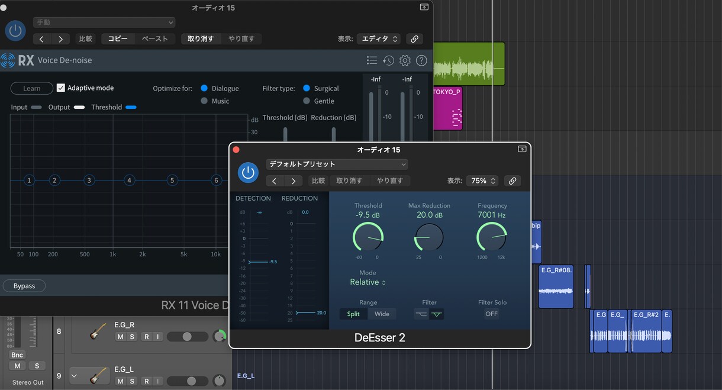Choose the Gentle filter type

(307, 101)
